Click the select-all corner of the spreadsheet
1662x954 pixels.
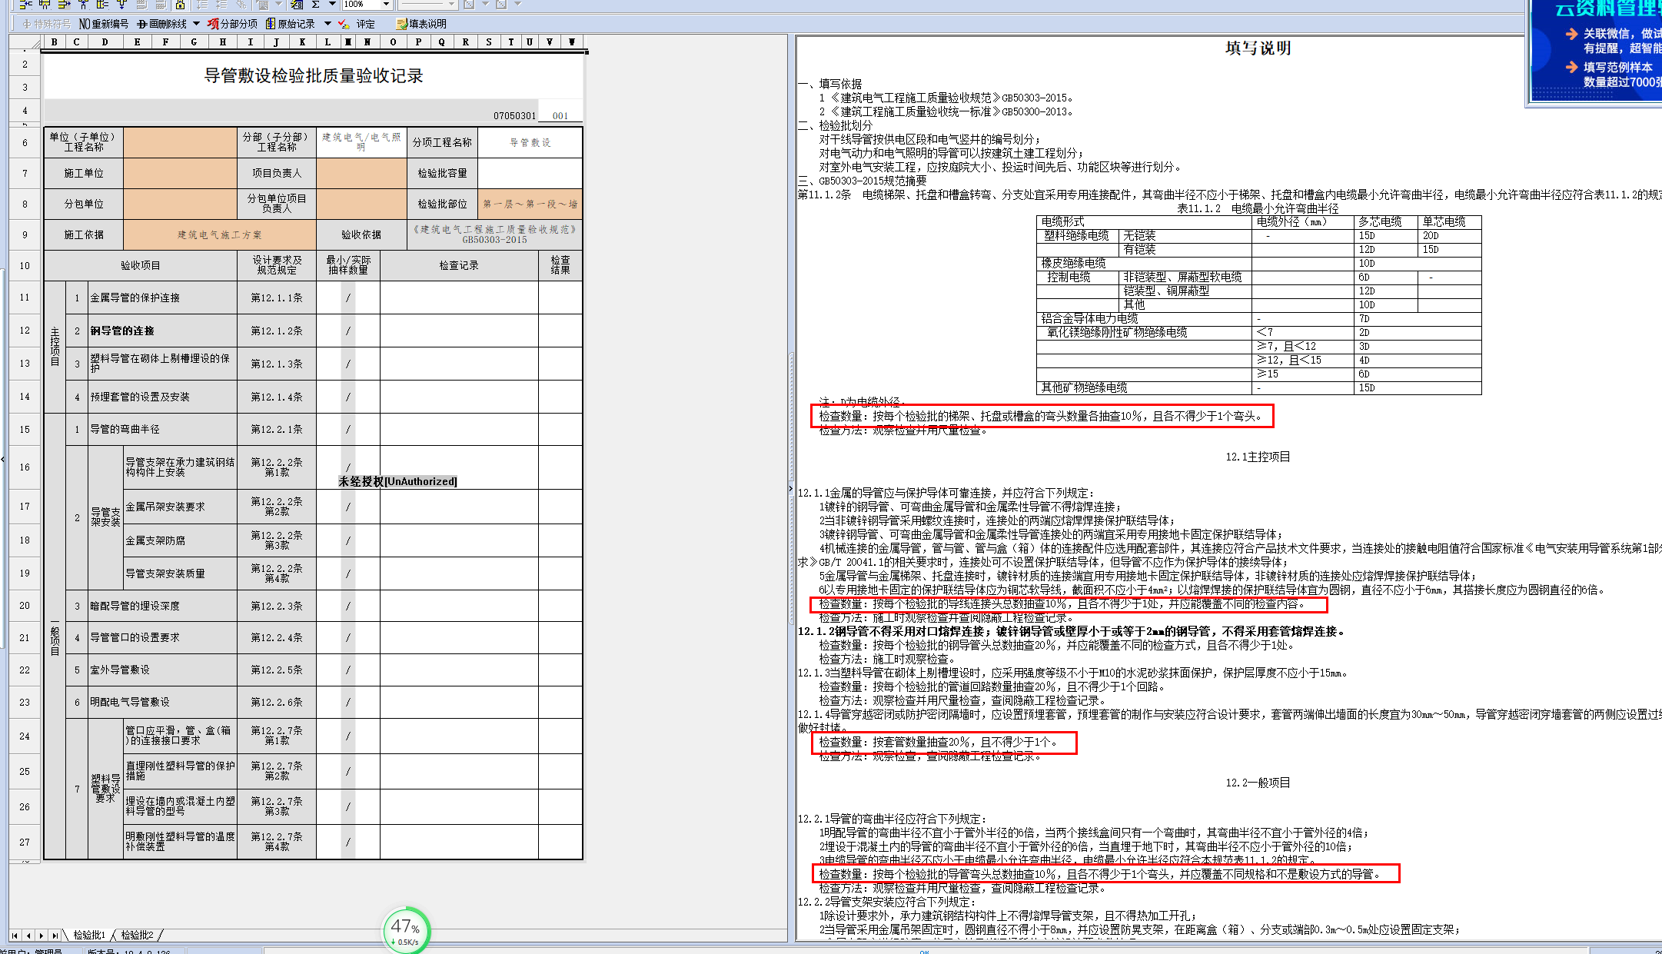pos(25,42)
